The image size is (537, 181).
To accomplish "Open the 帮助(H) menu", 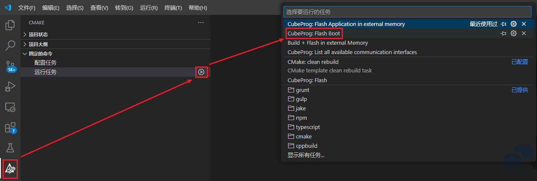I will pos(198,8).
